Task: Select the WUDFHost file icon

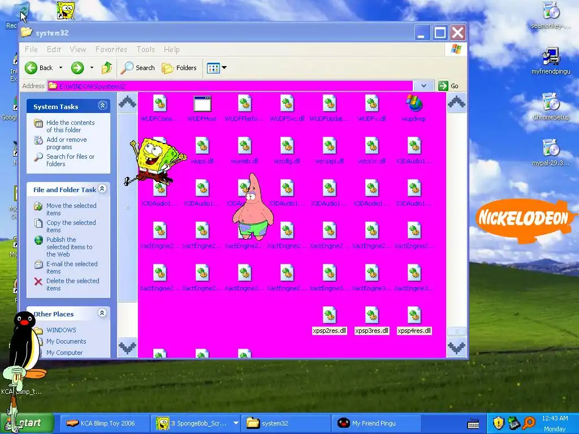Action: (x=202, y=104)
